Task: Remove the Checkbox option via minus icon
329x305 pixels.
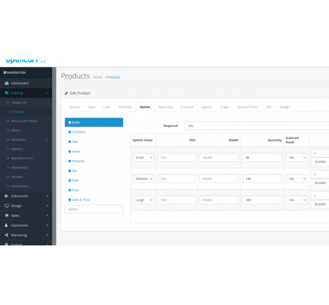Action: [x=70, y=132]
